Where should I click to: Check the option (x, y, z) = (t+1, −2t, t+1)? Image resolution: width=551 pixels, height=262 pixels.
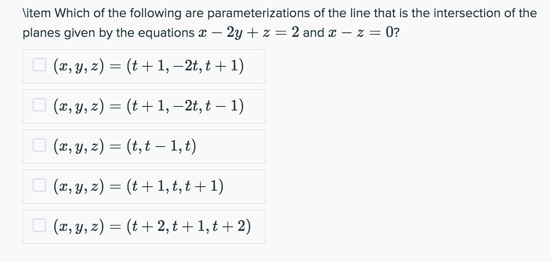point(39,64)
